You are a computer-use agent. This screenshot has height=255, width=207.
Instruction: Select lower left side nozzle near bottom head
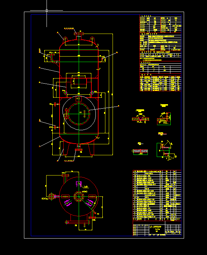(x=57, y=127)
